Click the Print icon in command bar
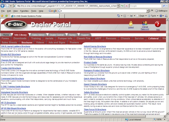 click(x=131, y=16)
